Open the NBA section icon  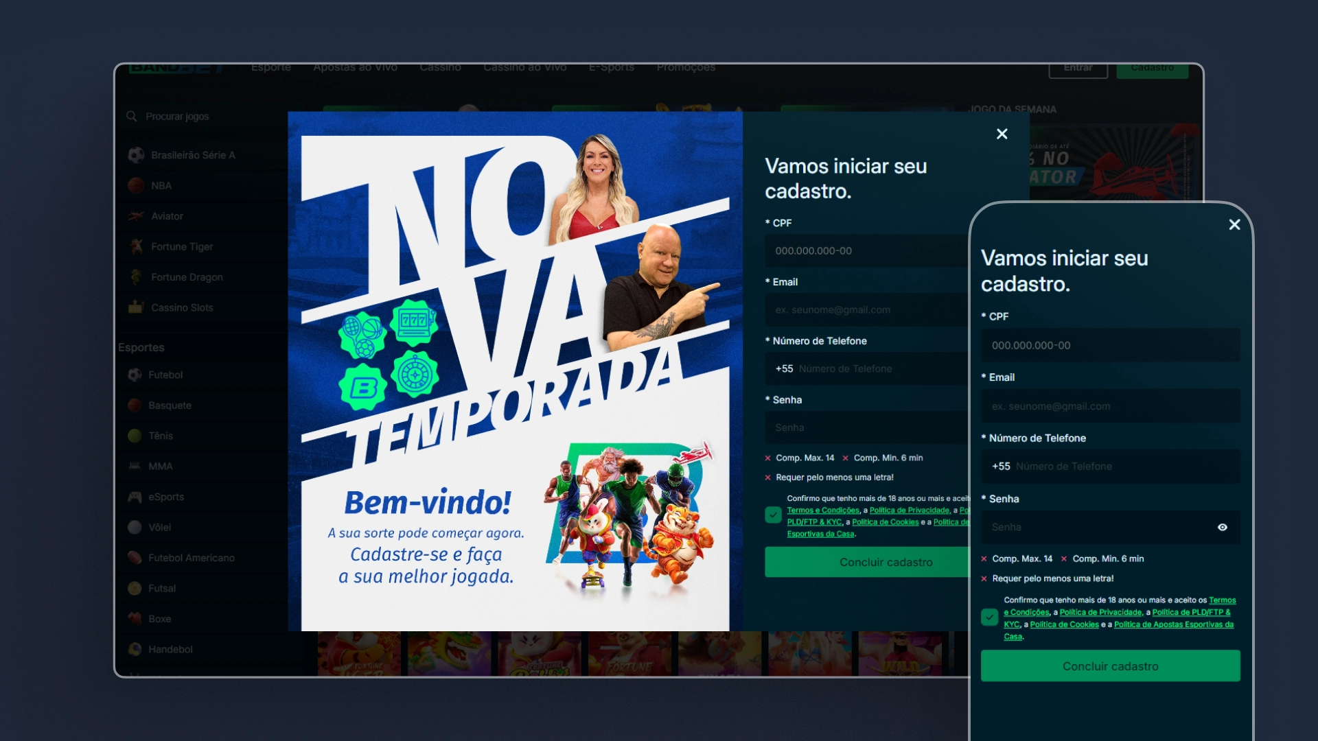tap(135, 185)
